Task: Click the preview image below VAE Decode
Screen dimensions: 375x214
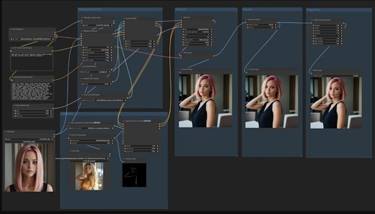Action: (206, 101)
